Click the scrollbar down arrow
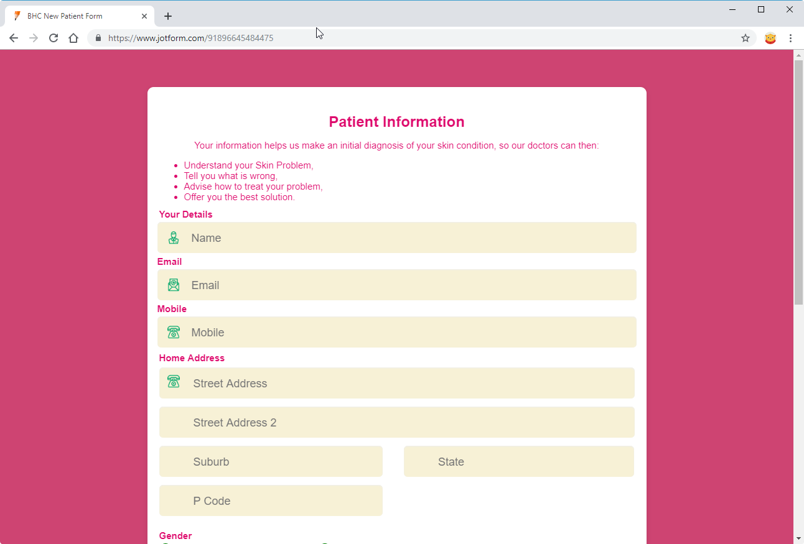Screen dimensions: 804x544 tap(798, 538)
